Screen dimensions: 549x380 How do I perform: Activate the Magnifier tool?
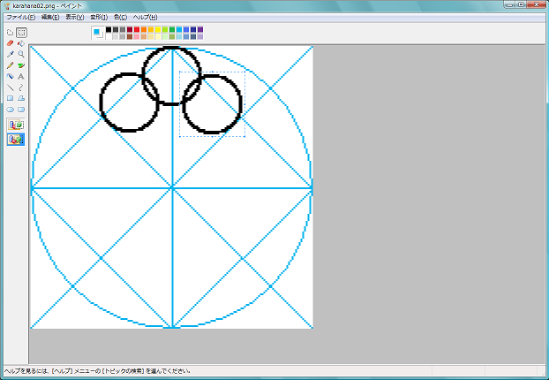[x=21, y=54]
